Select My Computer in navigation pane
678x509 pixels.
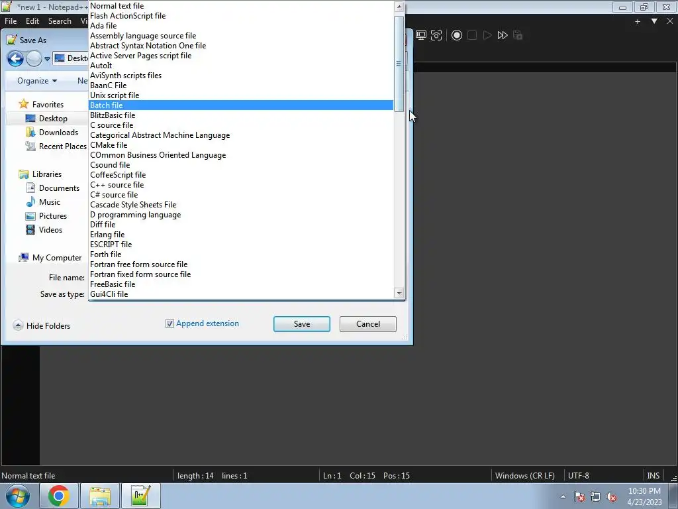click(x=57, y=258)
